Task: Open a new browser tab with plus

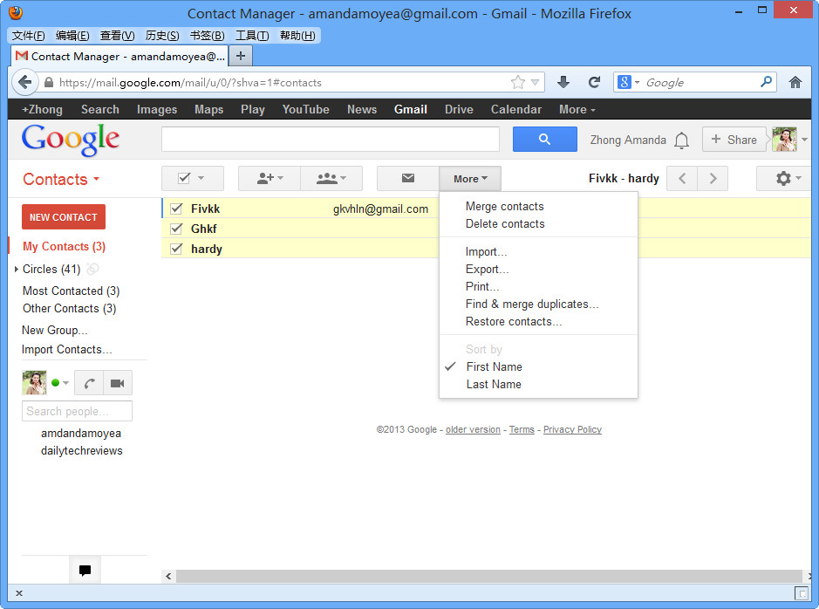Action: 240,56
